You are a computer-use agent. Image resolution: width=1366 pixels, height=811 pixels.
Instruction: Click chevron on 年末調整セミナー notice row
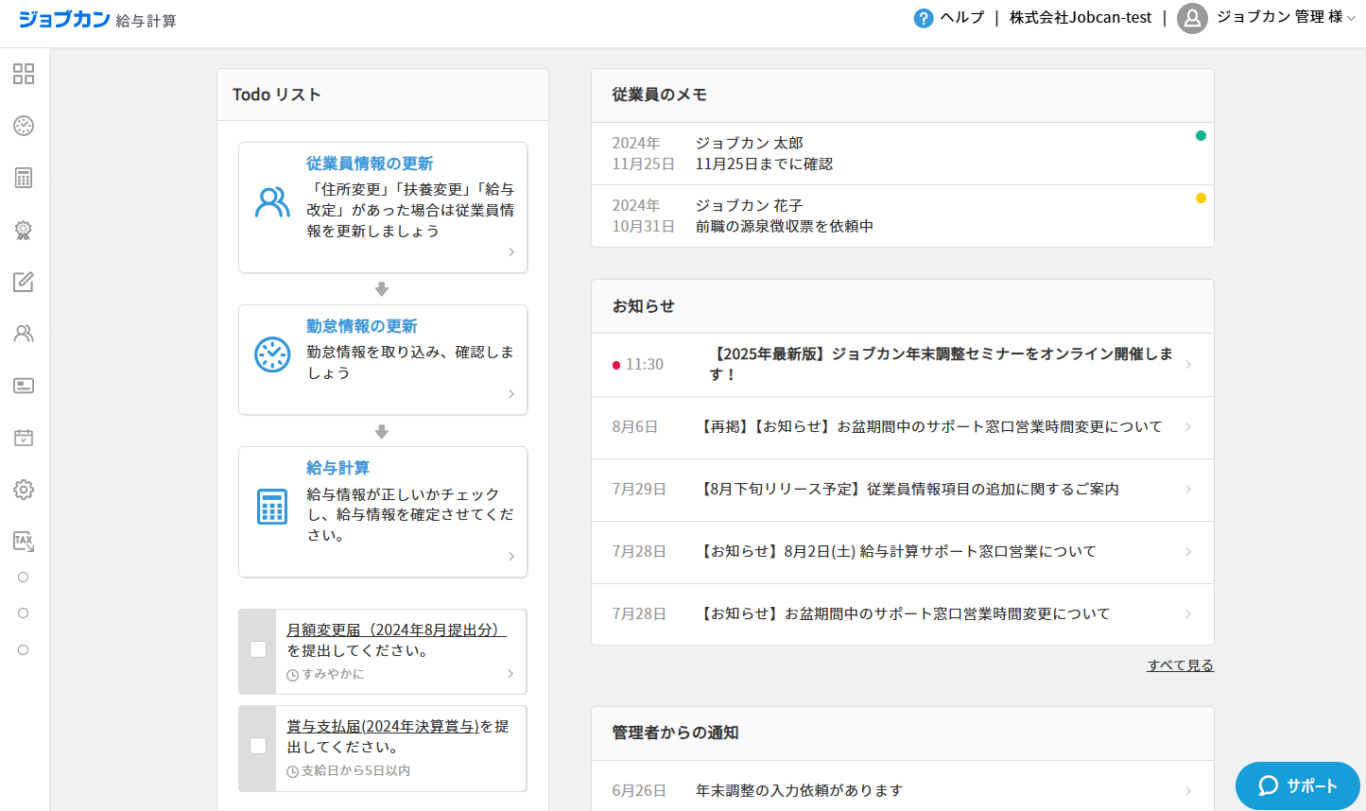(x=1188, y=365)
